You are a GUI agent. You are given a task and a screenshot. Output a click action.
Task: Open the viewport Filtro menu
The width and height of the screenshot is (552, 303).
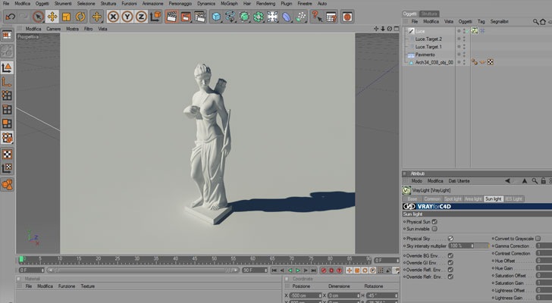coord(89,29)
